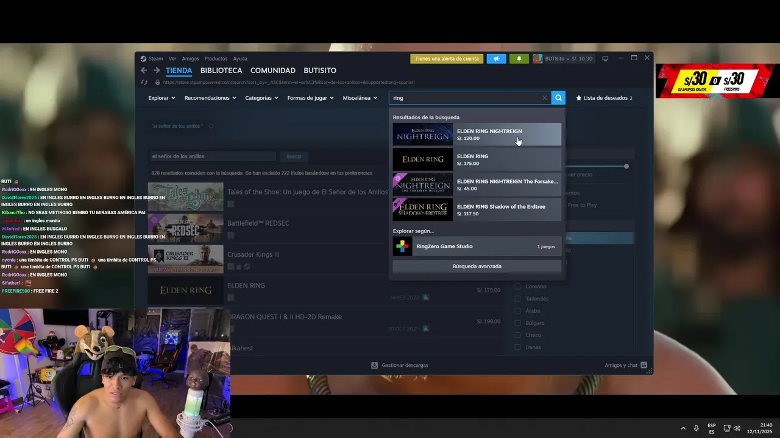This screenshot has height=438, width=780.
Task: Open the Productos menu
Action: 216,59
